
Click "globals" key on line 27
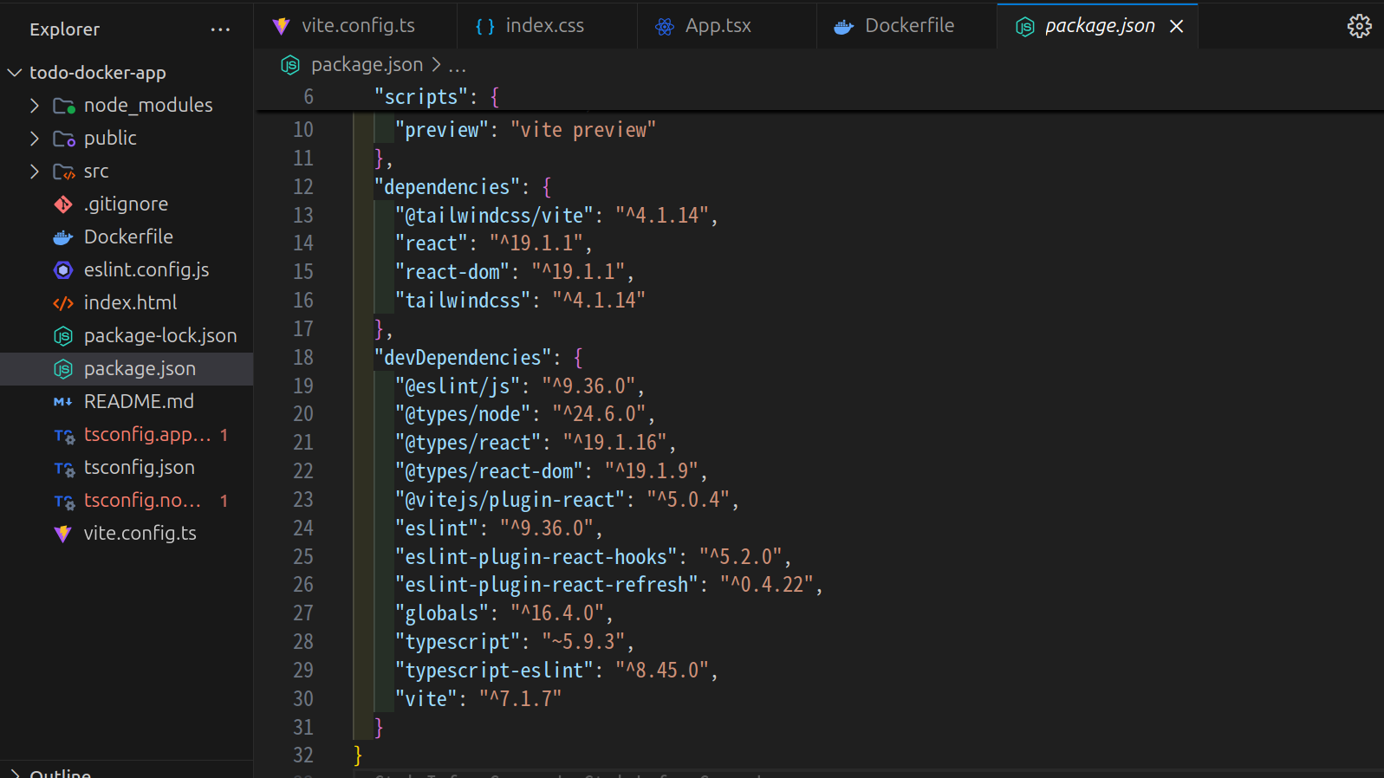[x=441, y=613]
